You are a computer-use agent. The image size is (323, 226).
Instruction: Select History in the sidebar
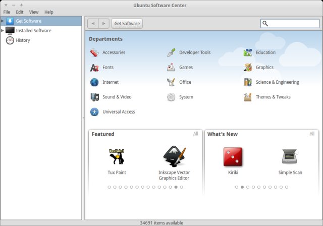pos(41,40)
